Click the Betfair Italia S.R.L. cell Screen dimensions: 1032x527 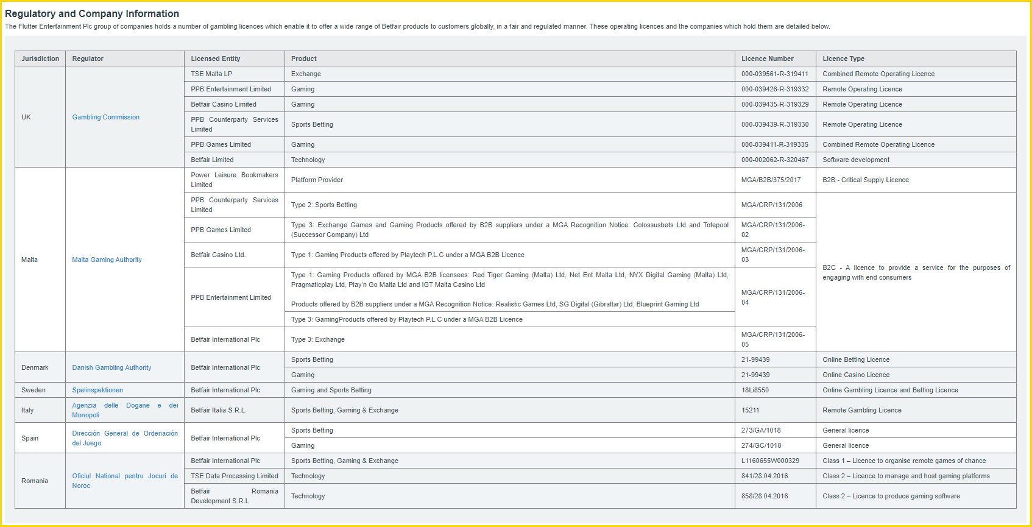tap(235, 410)
